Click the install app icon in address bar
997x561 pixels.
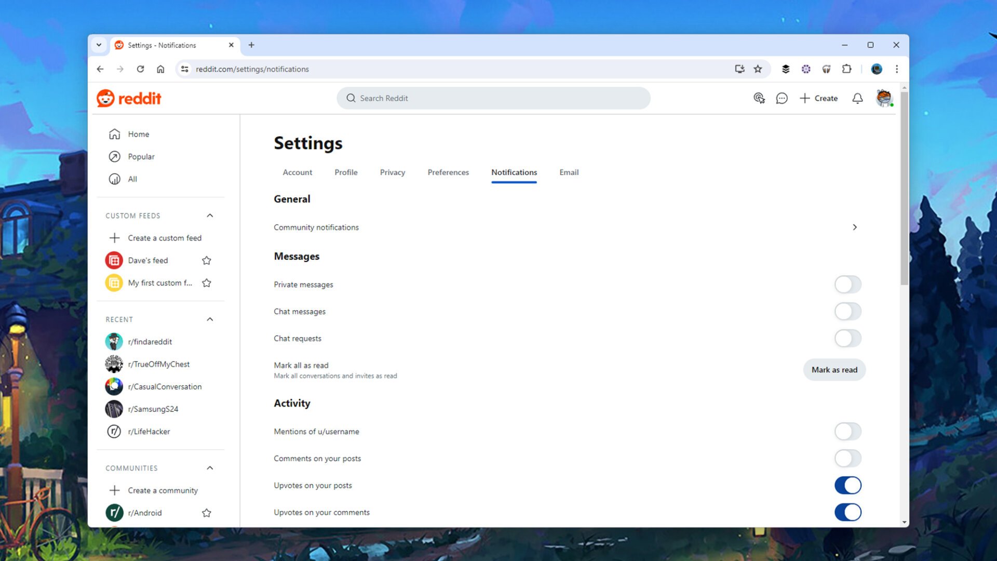pyautogui.click(x=739, y=69)
